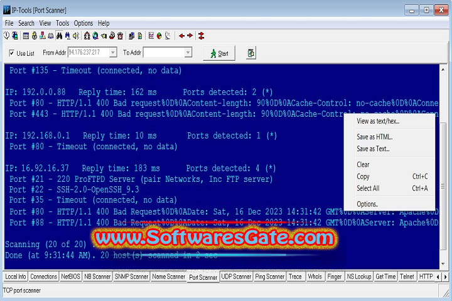Click the results scrollbar down arrow

443,264
